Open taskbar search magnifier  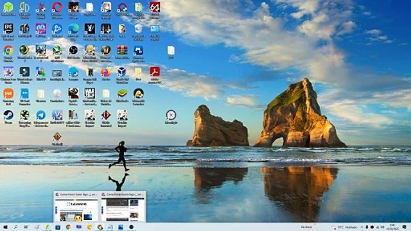tap(15, 227)
